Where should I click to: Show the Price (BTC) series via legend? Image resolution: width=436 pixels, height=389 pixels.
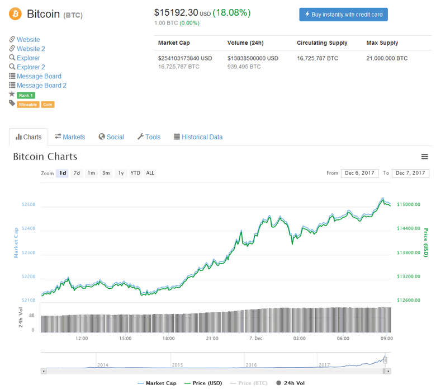click(x=251, y=383)
